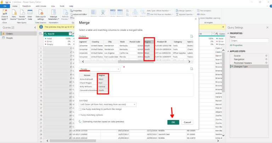The width and height of the screenshot is (272, 143).
Task: Open query Properties from the ribbon
Action: coord(76,11)
